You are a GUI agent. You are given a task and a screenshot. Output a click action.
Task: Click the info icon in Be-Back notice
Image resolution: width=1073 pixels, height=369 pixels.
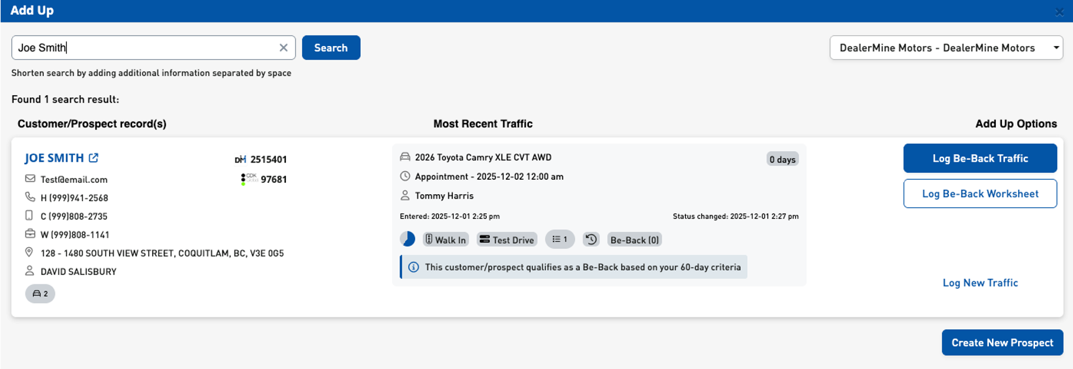click(413, 268)
